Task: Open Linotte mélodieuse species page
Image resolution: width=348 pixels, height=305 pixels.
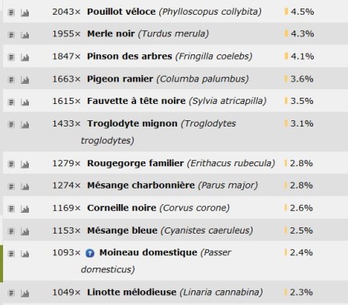Action: point(131,292)
